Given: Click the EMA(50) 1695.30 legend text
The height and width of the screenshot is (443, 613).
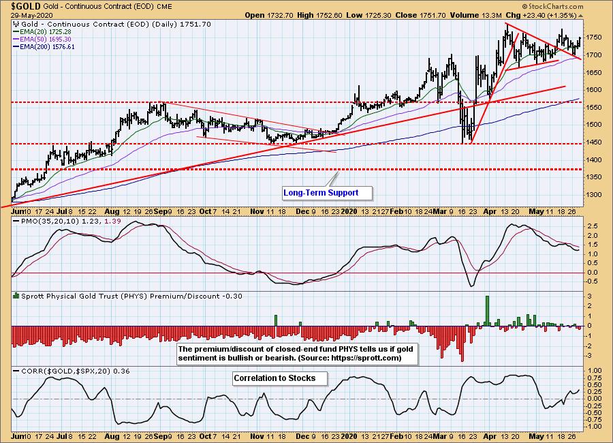Looking at the screenshot, I should point(46,39).
